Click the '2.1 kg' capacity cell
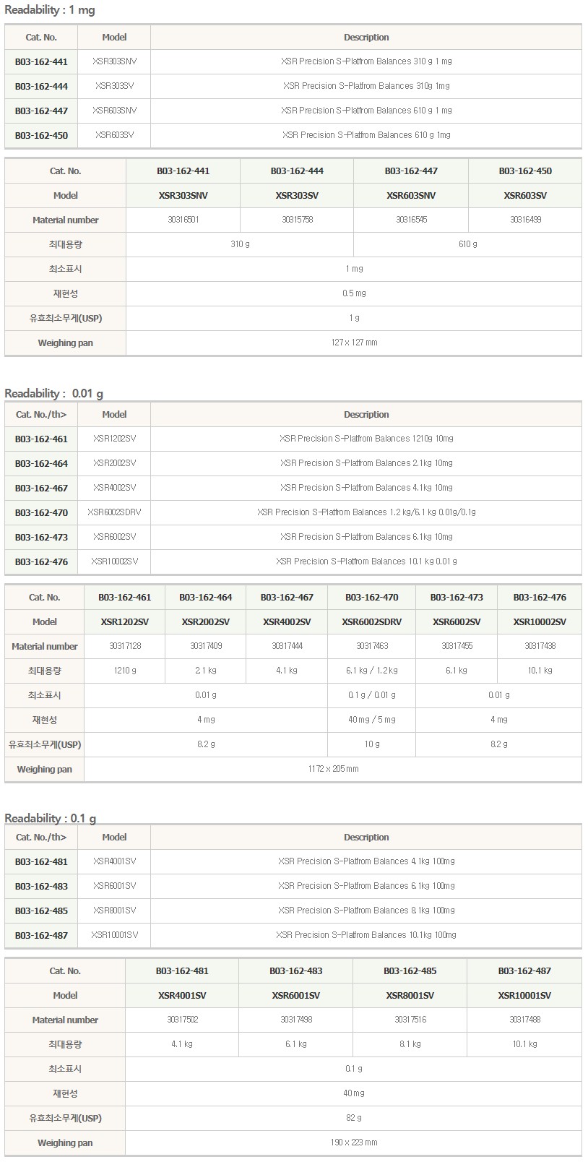Image resolution: width=588 pixels, height=1162 pixels. point(206,671)
